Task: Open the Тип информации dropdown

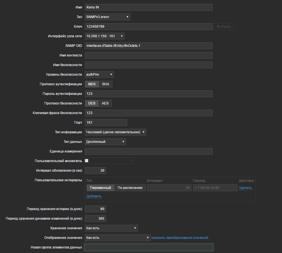Action: coord(115,132)
